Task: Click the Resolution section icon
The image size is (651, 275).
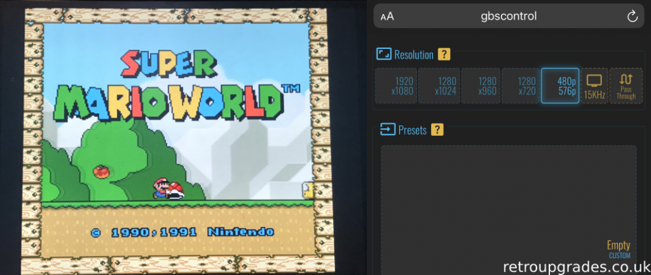Action: pyautogui.click(x=383, y=54)
